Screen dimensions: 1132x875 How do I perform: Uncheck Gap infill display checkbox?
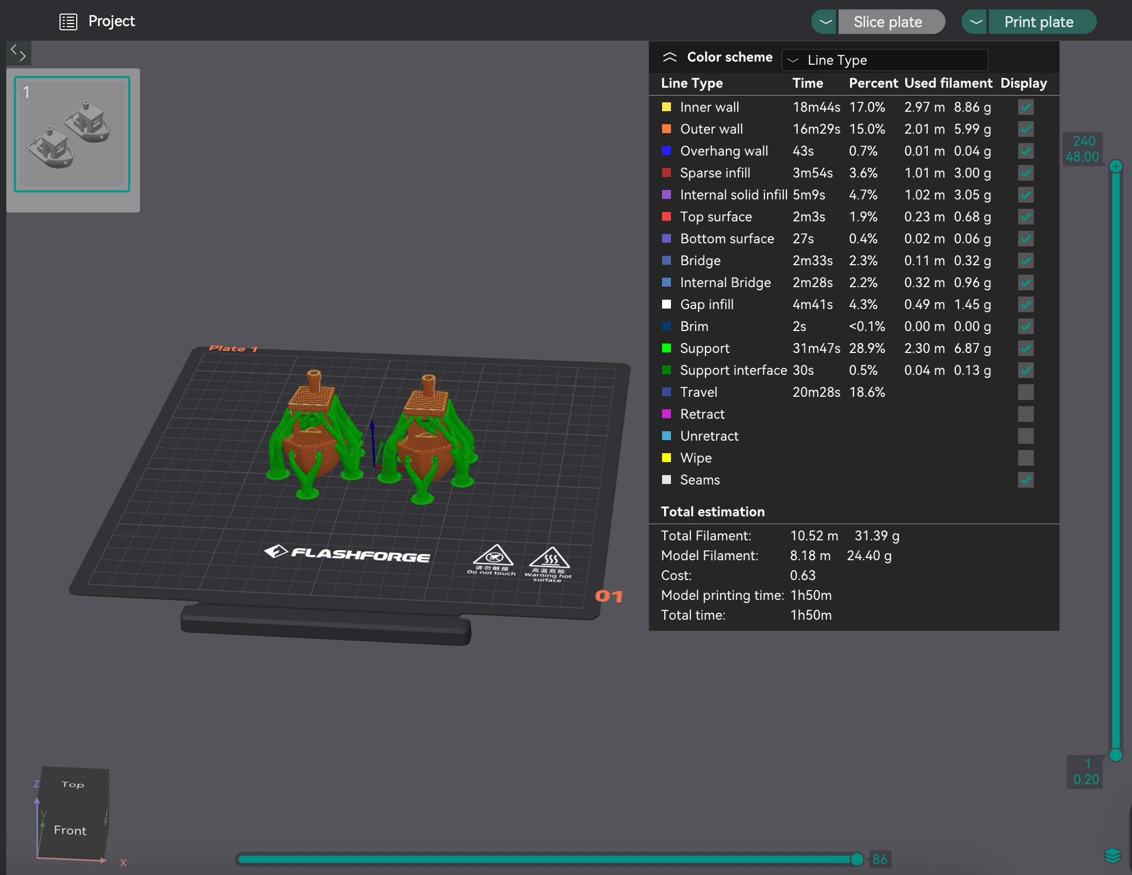click(x=1025, y=304)
